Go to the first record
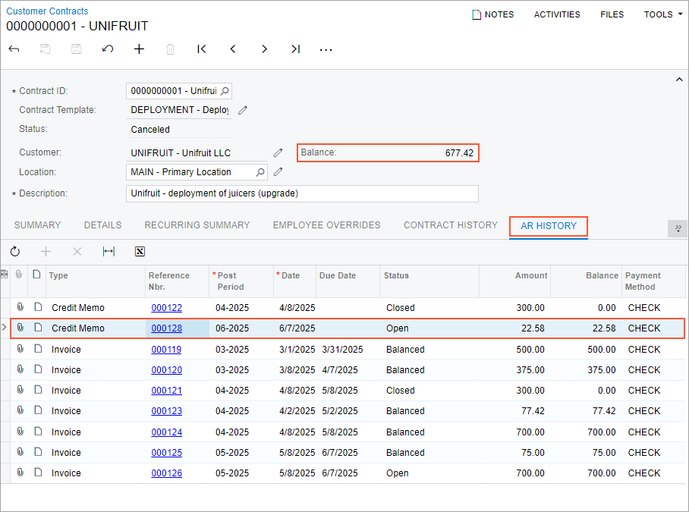The image size is (689, 512). pos(202,49)
